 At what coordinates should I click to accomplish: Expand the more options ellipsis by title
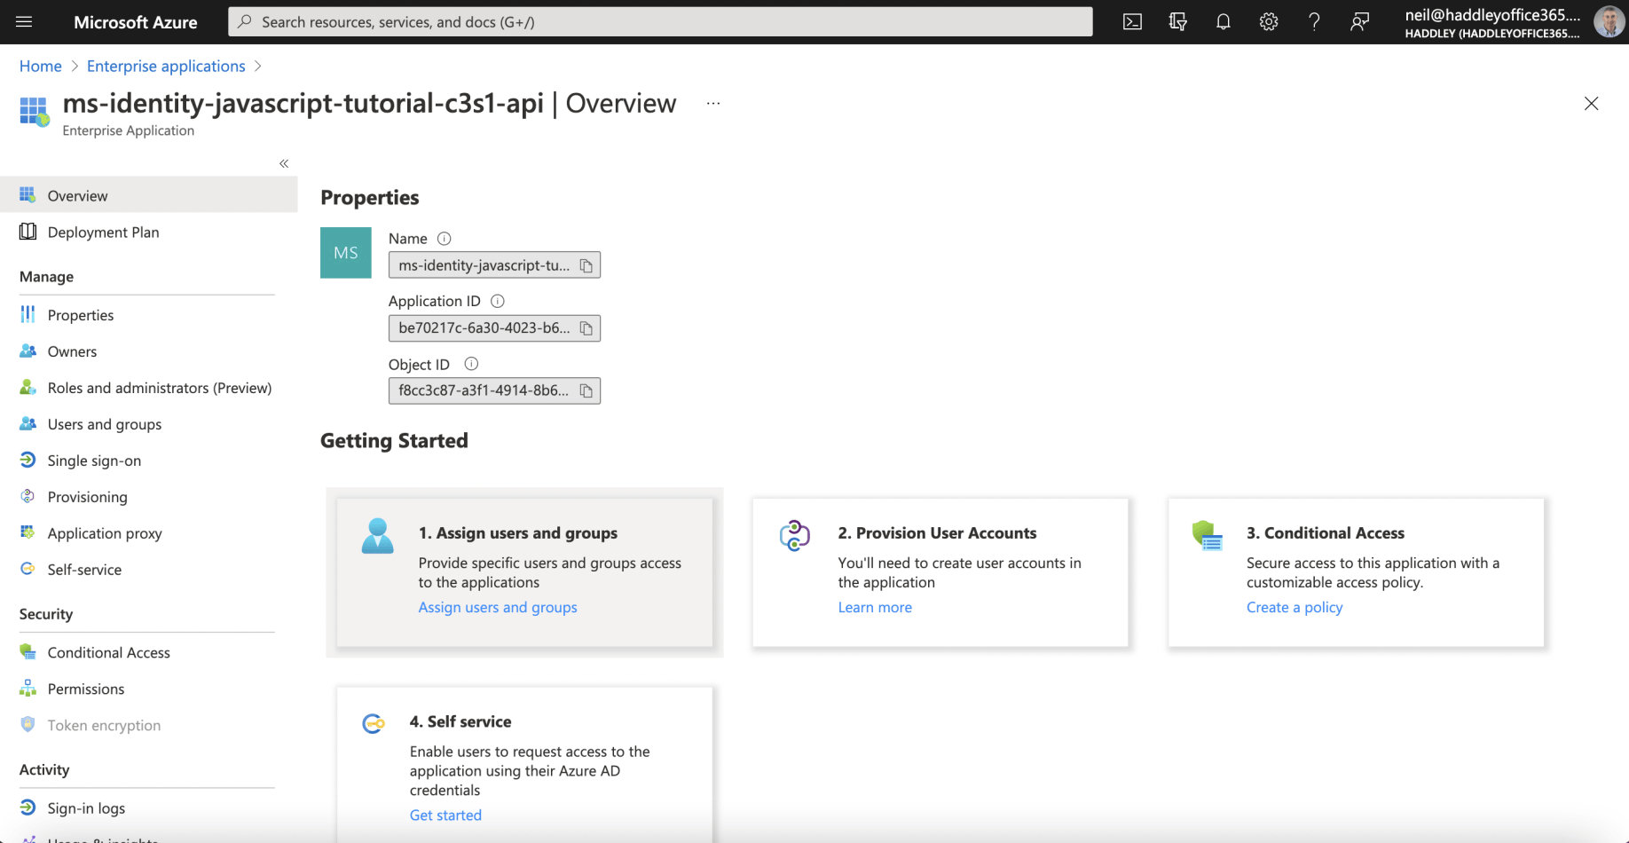[713, 104]
